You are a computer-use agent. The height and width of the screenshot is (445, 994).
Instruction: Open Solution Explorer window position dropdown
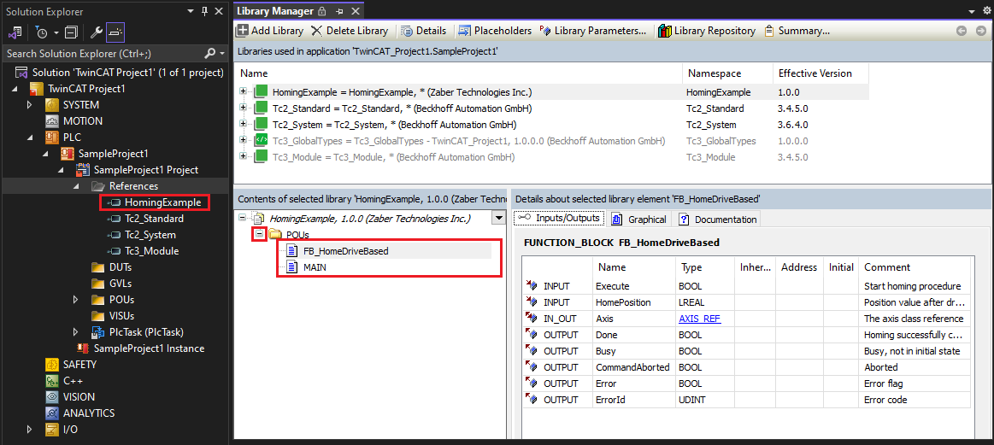tap(191, 11)
